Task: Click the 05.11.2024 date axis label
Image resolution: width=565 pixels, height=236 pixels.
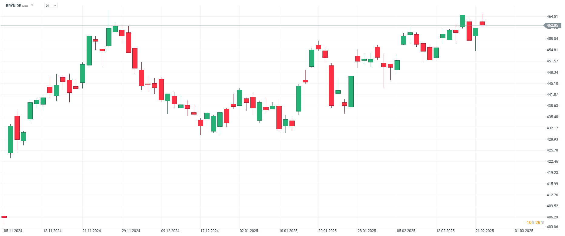Action: pos(13,231)
